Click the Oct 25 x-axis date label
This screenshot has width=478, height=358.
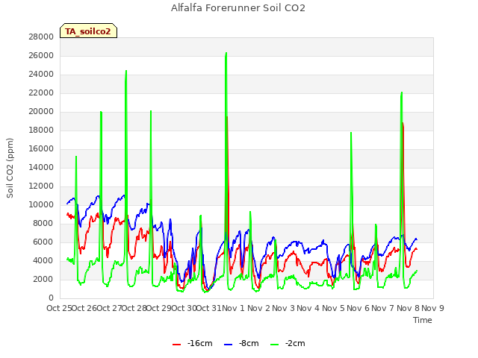click(59, 308)
